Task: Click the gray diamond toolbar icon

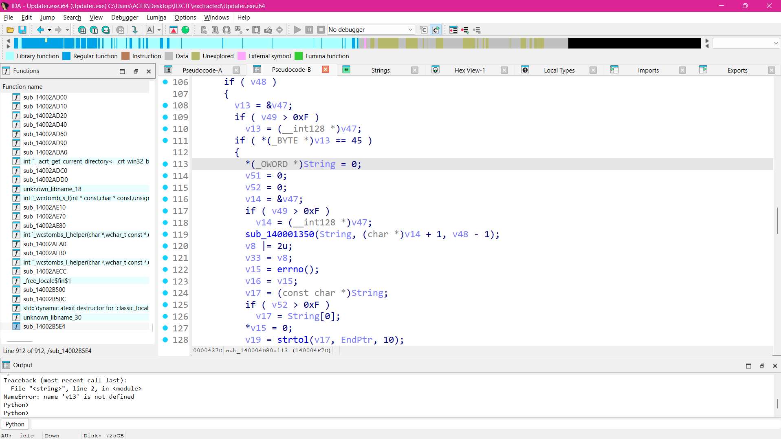Action: tap(279, 30)
